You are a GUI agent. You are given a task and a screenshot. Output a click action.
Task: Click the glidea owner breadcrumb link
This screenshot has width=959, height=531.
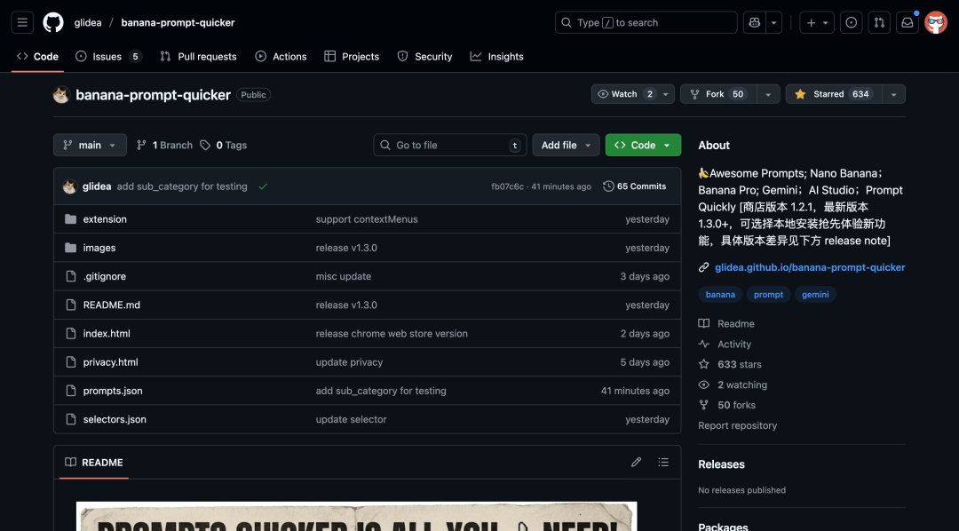[x=88, y=22]
